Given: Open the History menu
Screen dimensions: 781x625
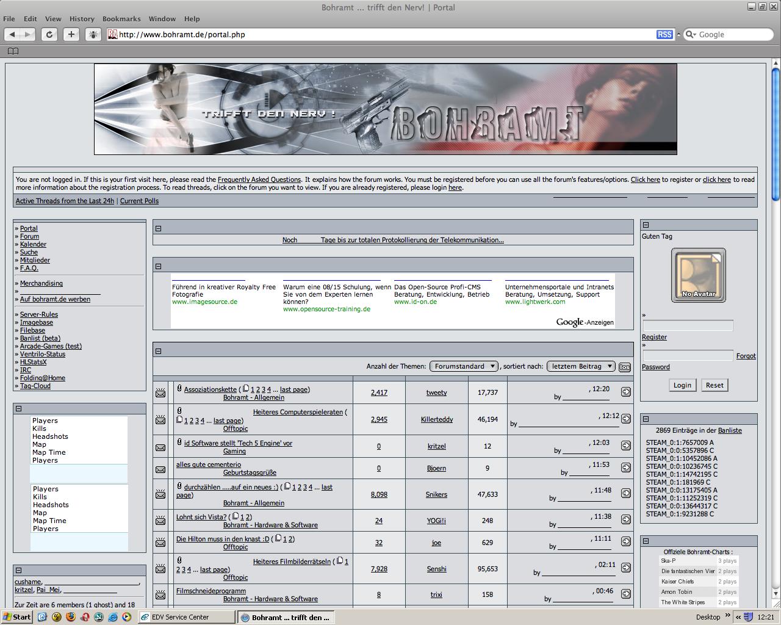Looking at the screenshot, I should (x=82, y=19).
